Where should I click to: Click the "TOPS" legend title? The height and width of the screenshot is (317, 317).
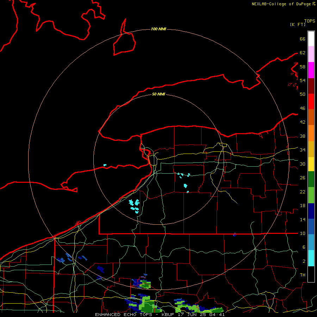pyautogui.click(x=310, y=21)
